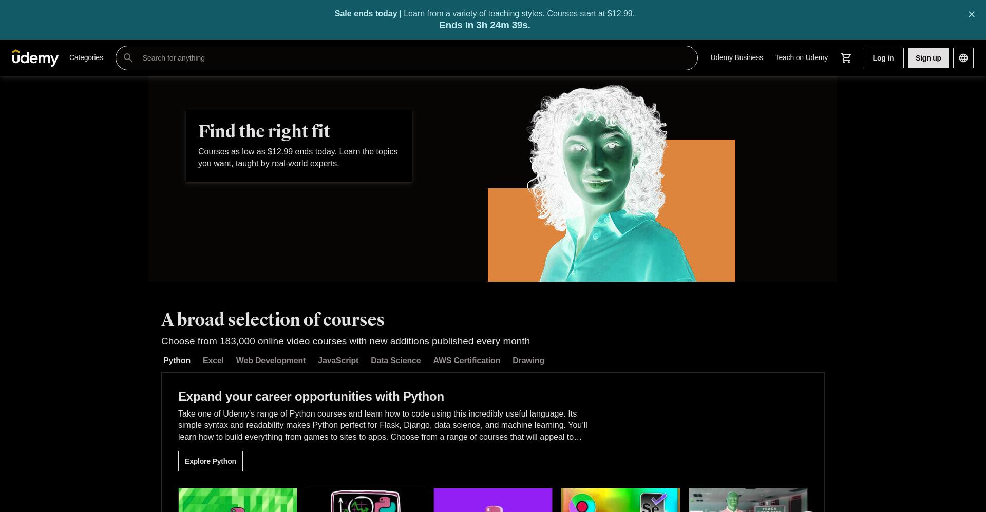Click the hero image of curly-haired woman

[611, 183]
